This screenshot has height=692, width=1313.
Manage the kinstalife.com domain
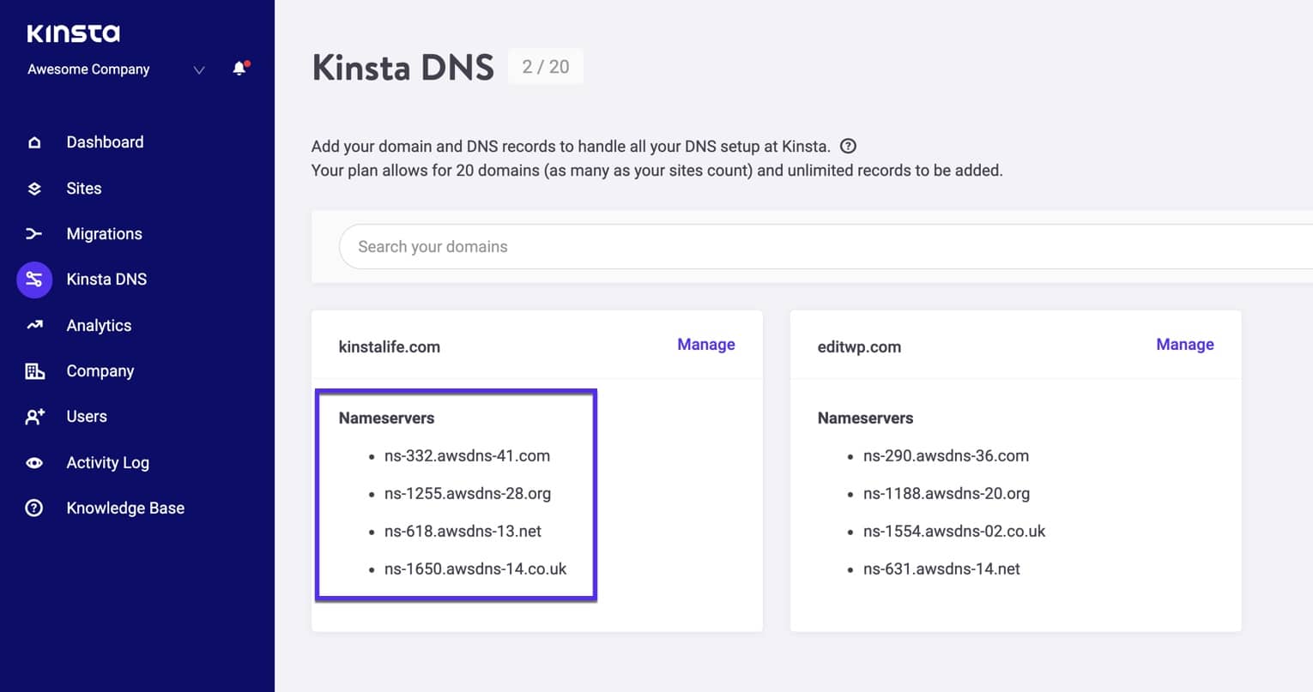coord(705,344)
